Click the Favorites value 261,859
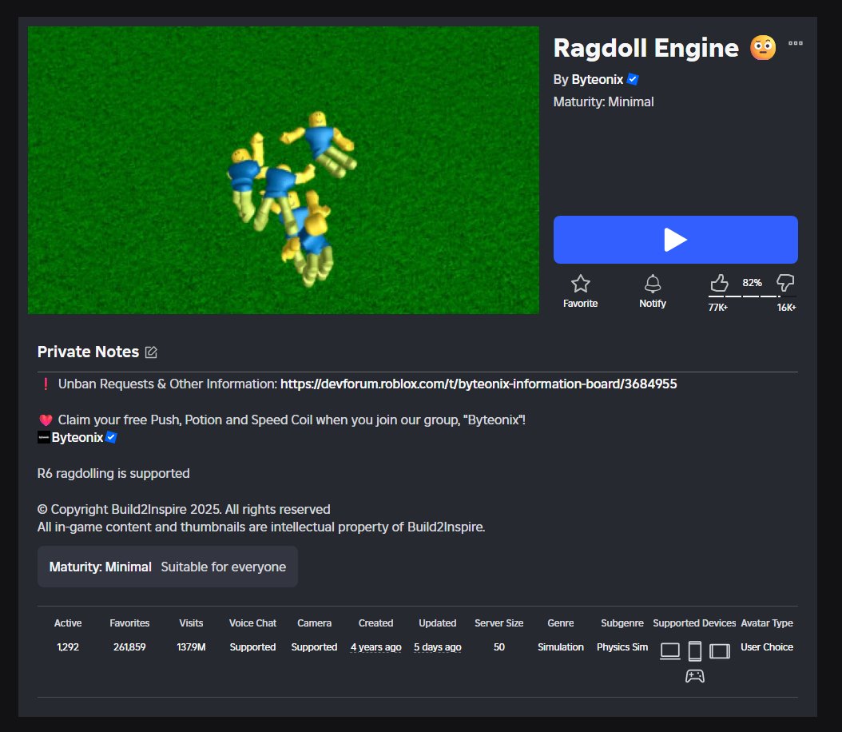 (x=129, y=647)
